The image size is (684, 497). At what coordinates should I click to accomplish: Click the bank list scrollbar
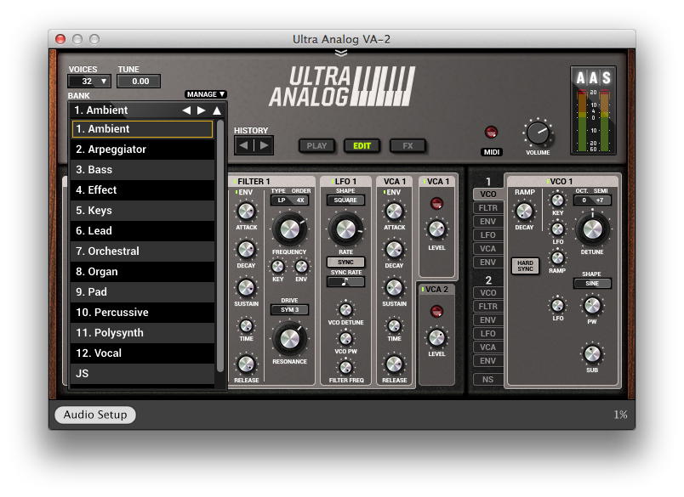tap(220, 246)
